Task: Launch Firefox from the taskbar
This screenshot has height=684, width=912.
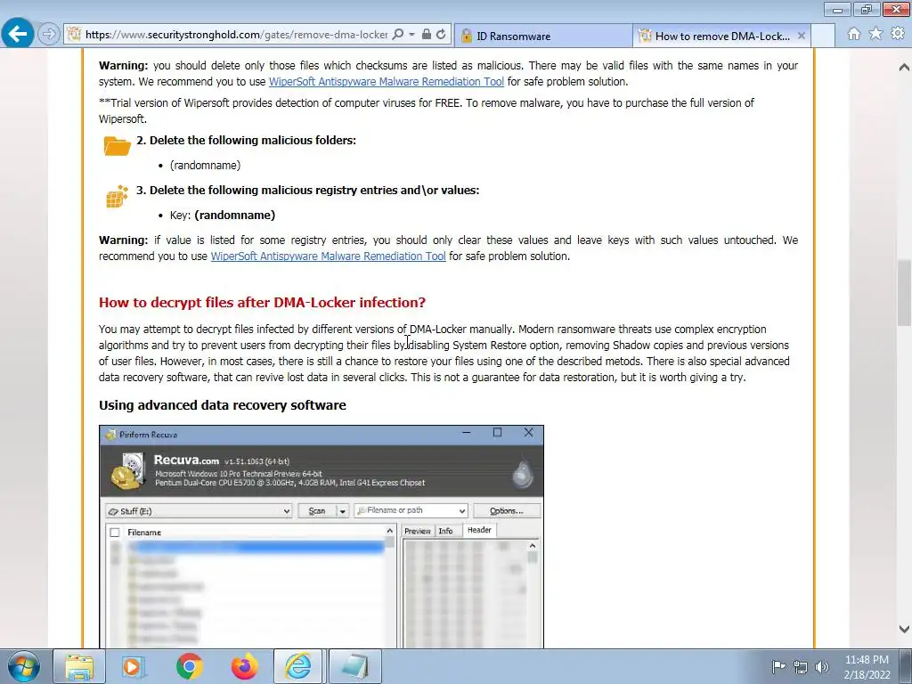Action: pos(244,666)
